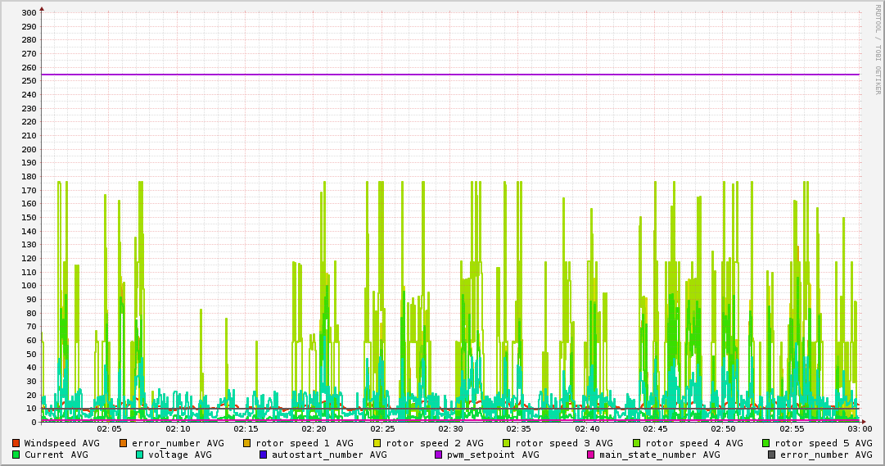The width and height of the screenshot is (885, 466).
Task: Click the rotor speed 1 AVG swatch
Action: tap(246, 443)
